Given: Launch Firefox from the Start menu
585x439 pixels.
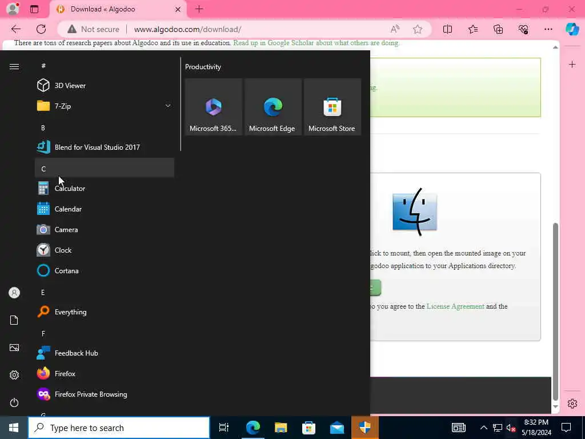Looking at the screenshot, I should coord(105,373).
